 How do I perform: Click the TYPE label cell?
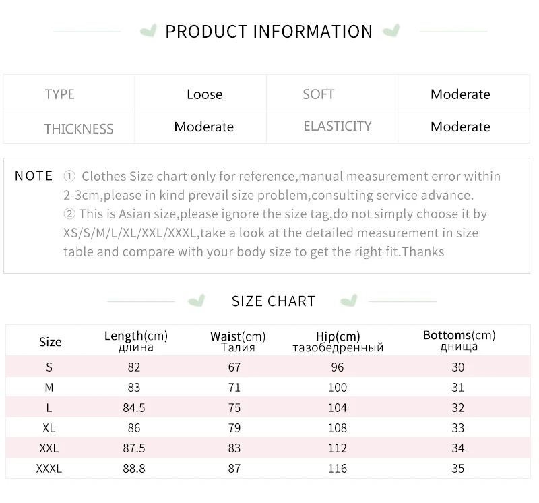click(69, 92)
